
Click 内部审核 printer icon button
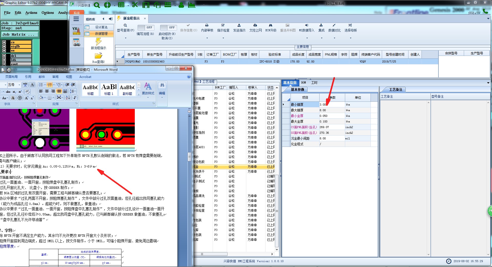pos(207,28)
